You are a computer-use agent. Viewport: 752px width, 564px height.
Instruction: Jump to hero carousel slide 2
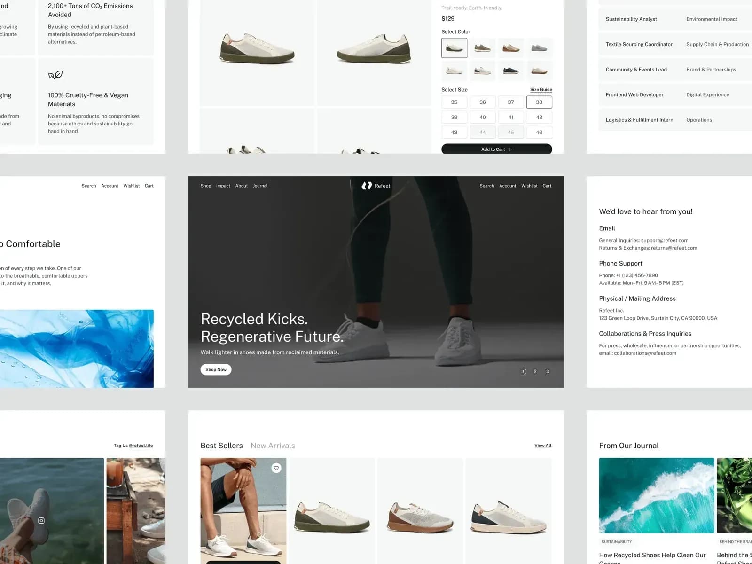coord(535,371)
